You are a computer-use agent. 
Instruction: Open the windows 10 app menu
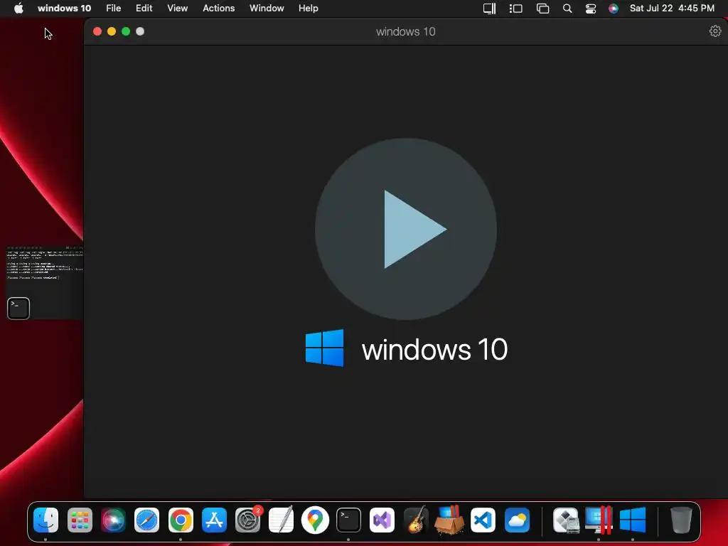(64, 9)
